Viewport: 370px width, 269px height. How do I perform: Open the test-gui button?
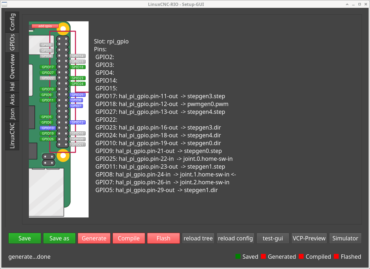click(273, 238)
